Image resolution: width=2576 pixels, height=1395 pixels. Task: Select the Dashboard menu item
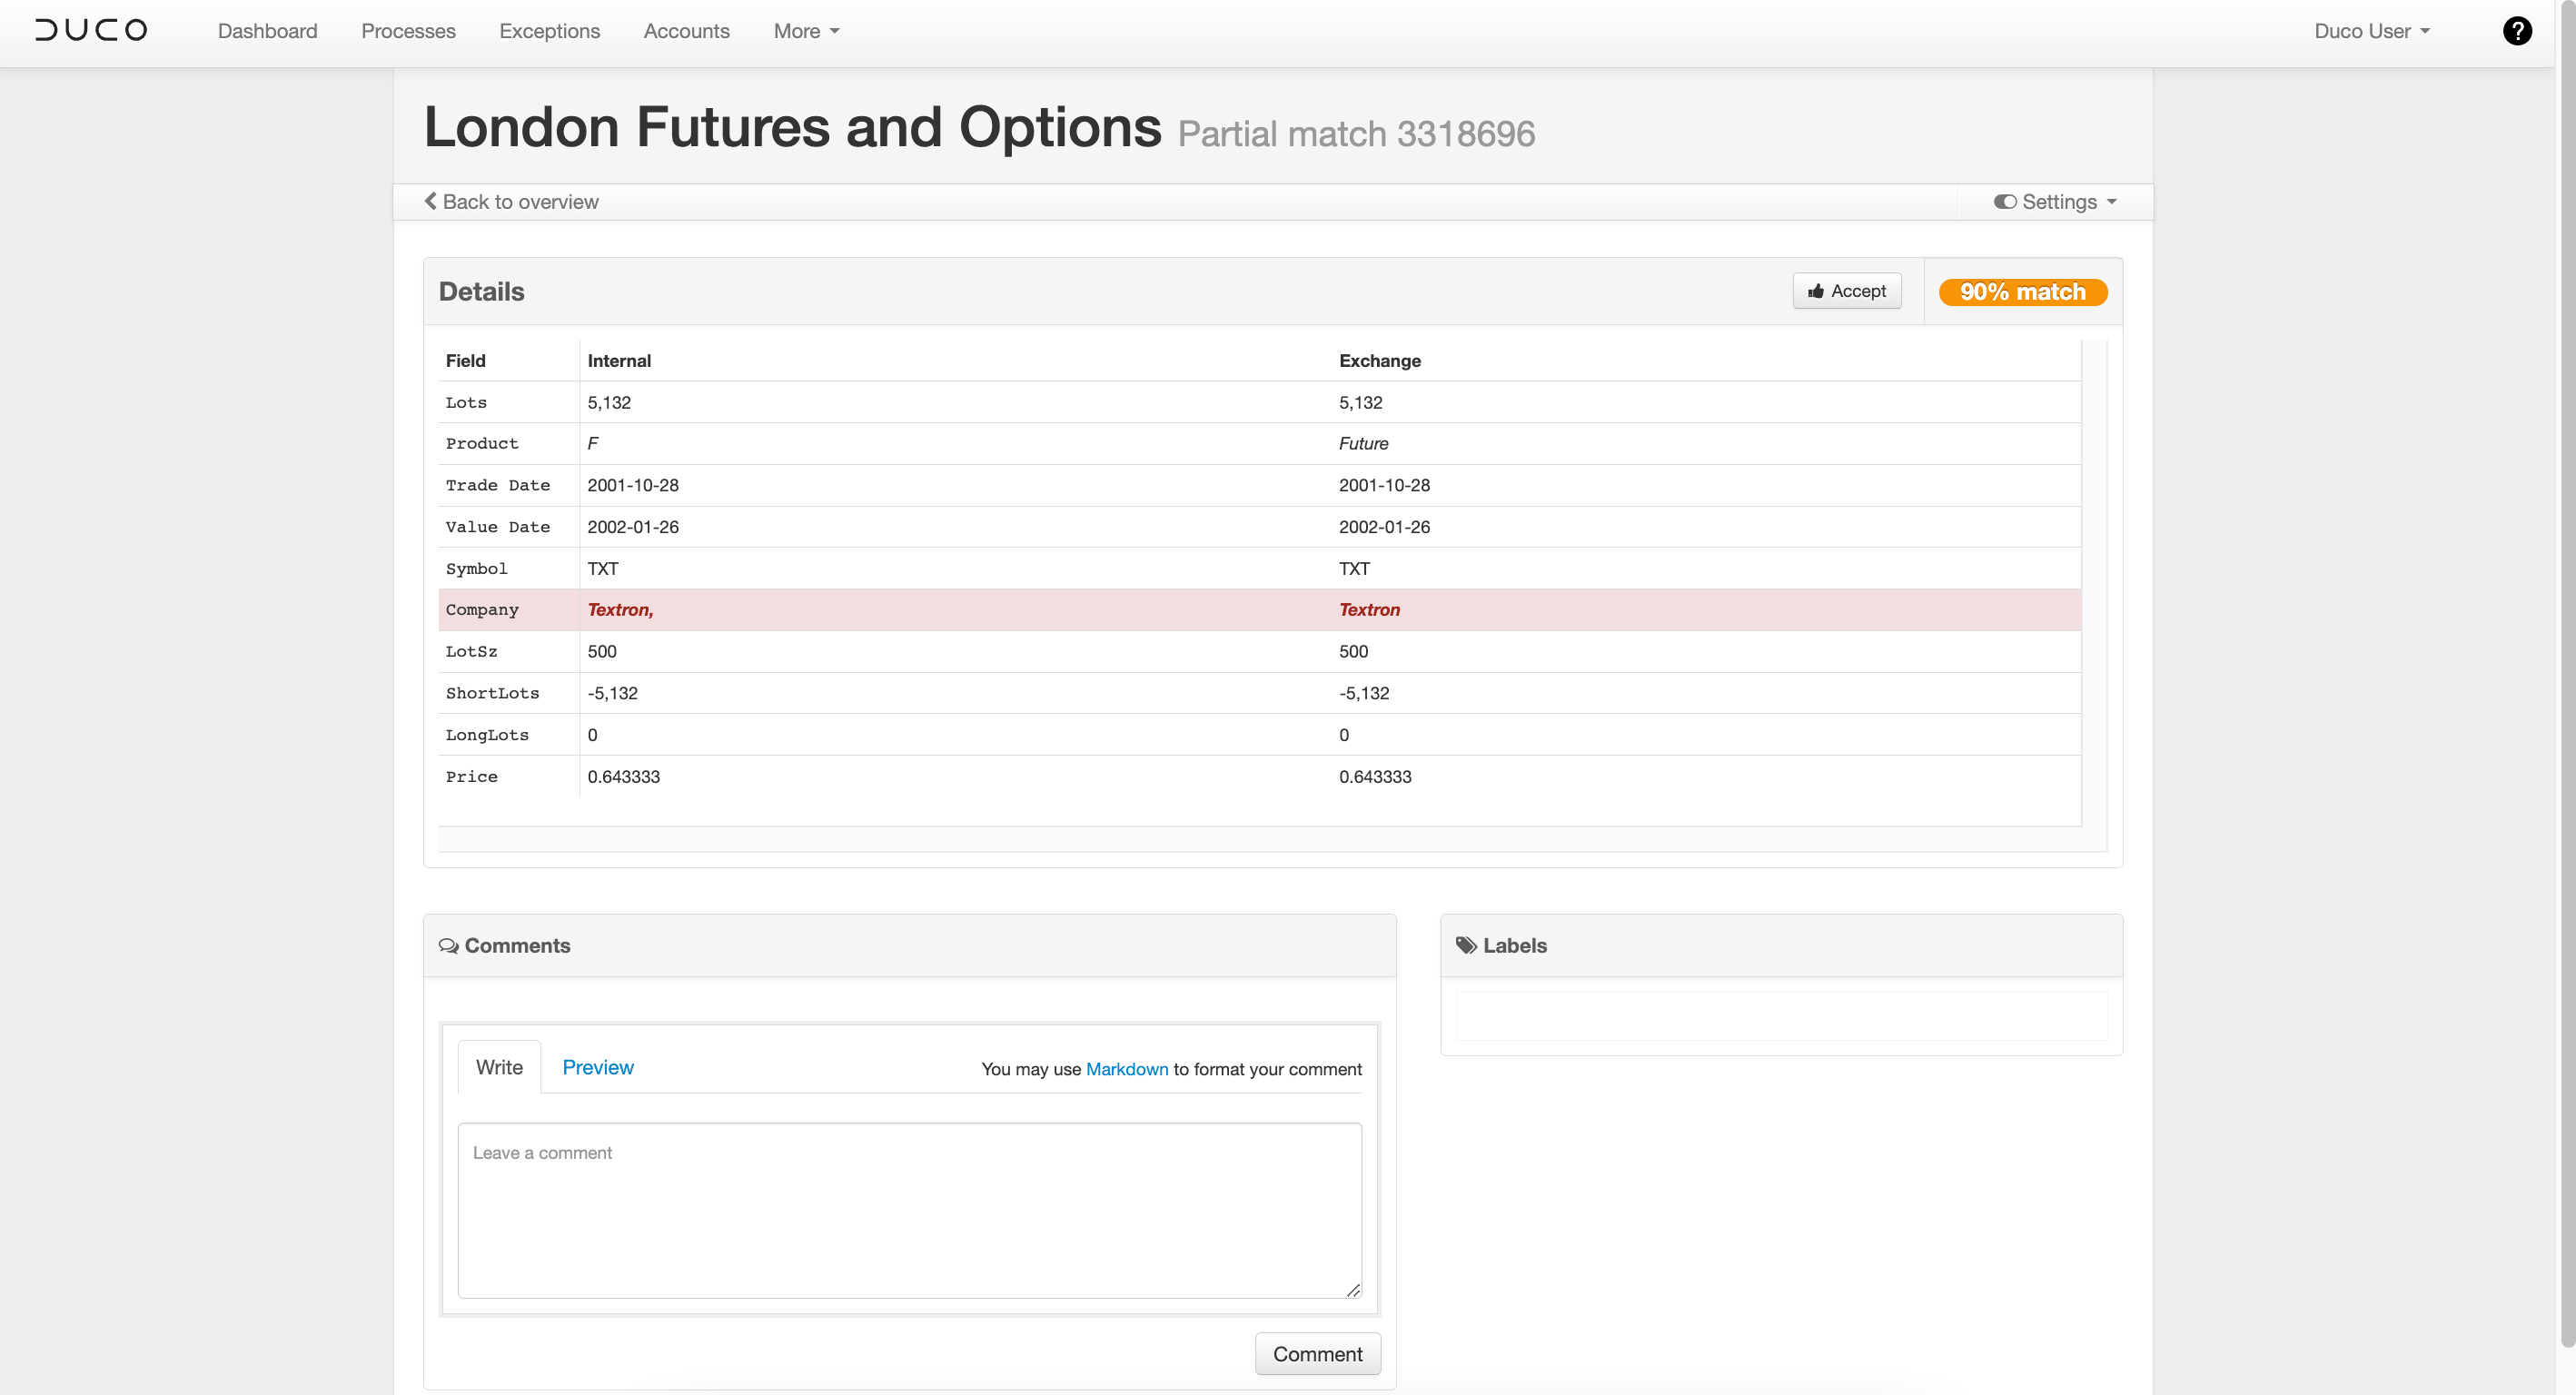(267, 31)
